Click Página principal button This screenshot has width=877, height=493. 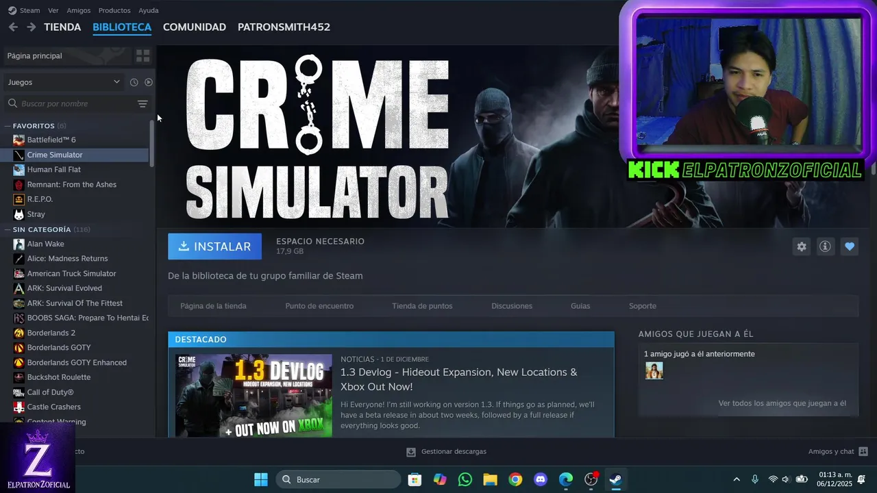coord(66,55)
